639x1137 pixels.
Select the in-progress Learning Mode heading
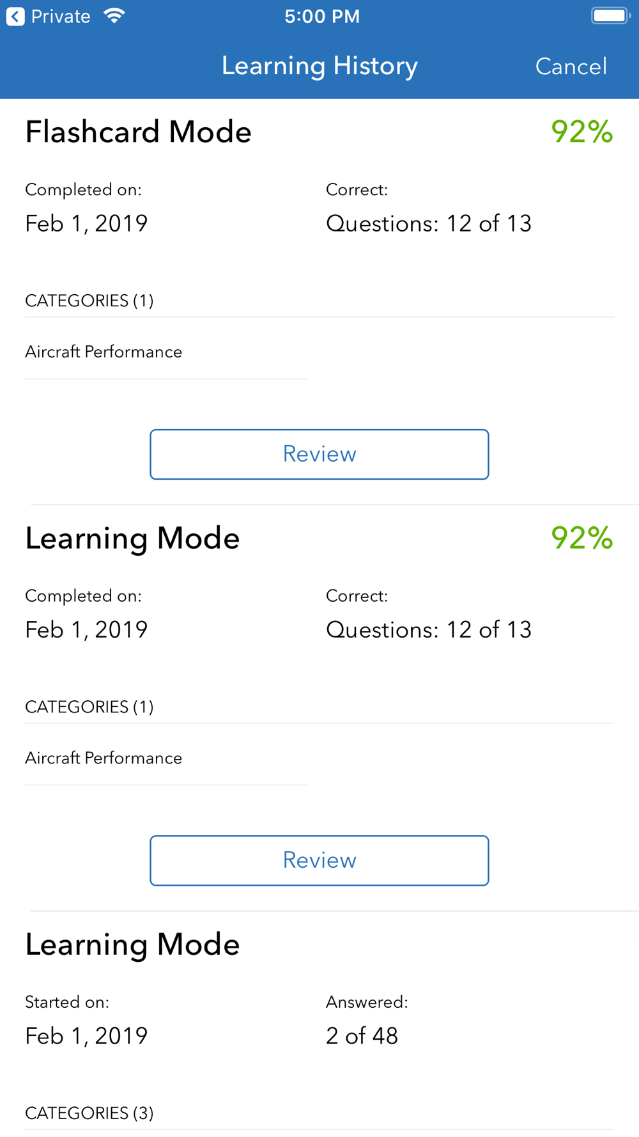click(132, 945)
